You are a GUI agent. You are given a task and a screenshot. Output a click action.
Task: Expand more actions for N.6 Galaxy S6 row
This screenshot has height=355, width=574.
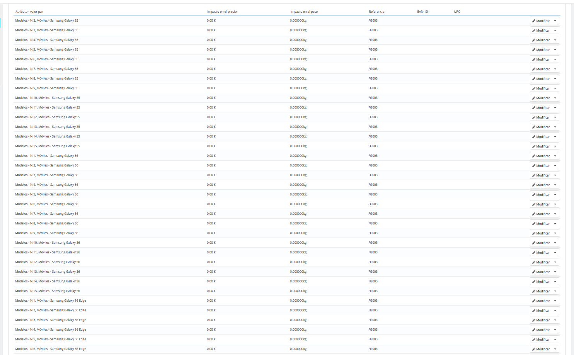pyautogui.click(x=555, y=204)
